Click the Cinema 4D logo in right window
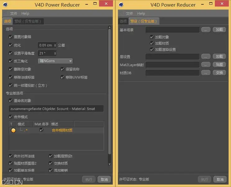Image resolution: width=231 pixels, height=187 pixels. point(121,5)
